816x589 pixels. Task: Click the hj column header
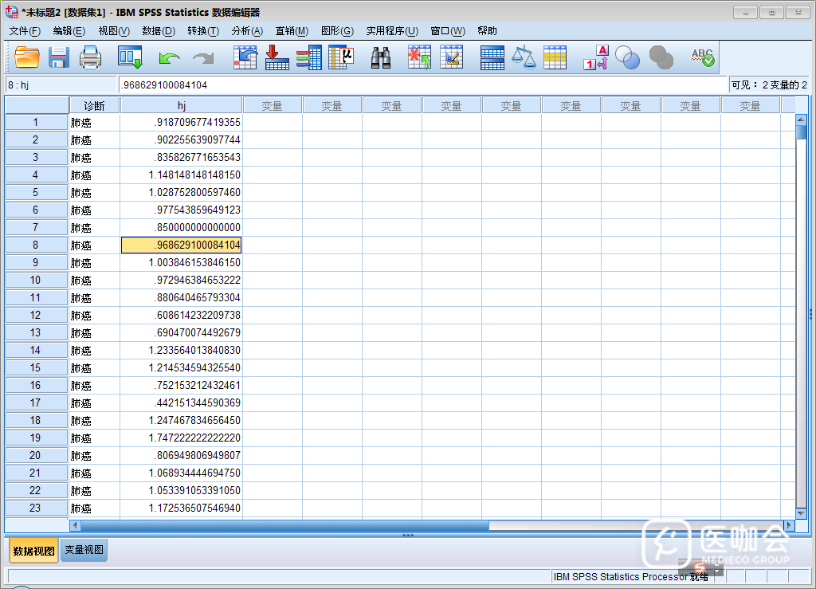(x=181, y=105)
